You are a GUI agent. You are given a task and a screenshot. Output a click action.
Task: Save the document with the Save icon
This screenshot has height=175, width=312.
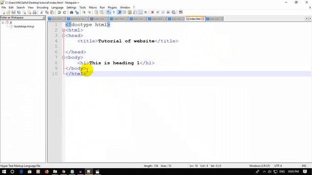(13, 12)
